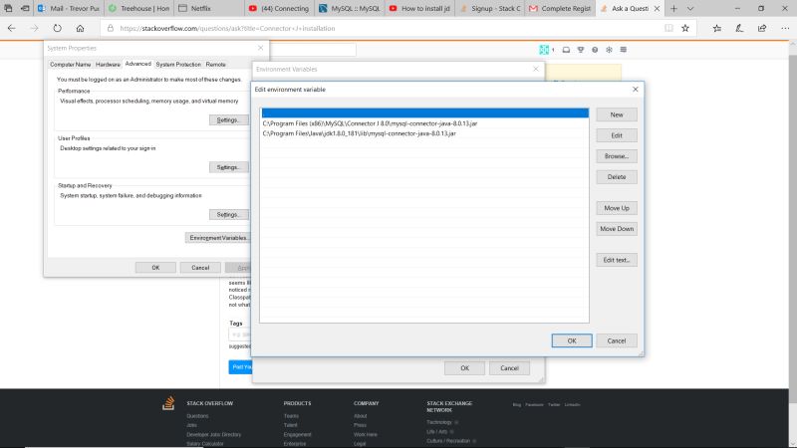The image size is (797, 448).
Task: Close the Edit environment variable dialog
Action: (x=636, y=89)
